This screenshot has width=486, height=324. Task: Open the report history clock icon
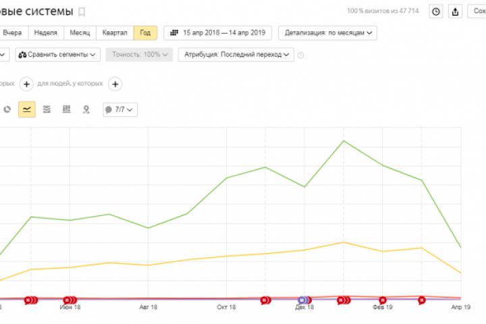436,11
